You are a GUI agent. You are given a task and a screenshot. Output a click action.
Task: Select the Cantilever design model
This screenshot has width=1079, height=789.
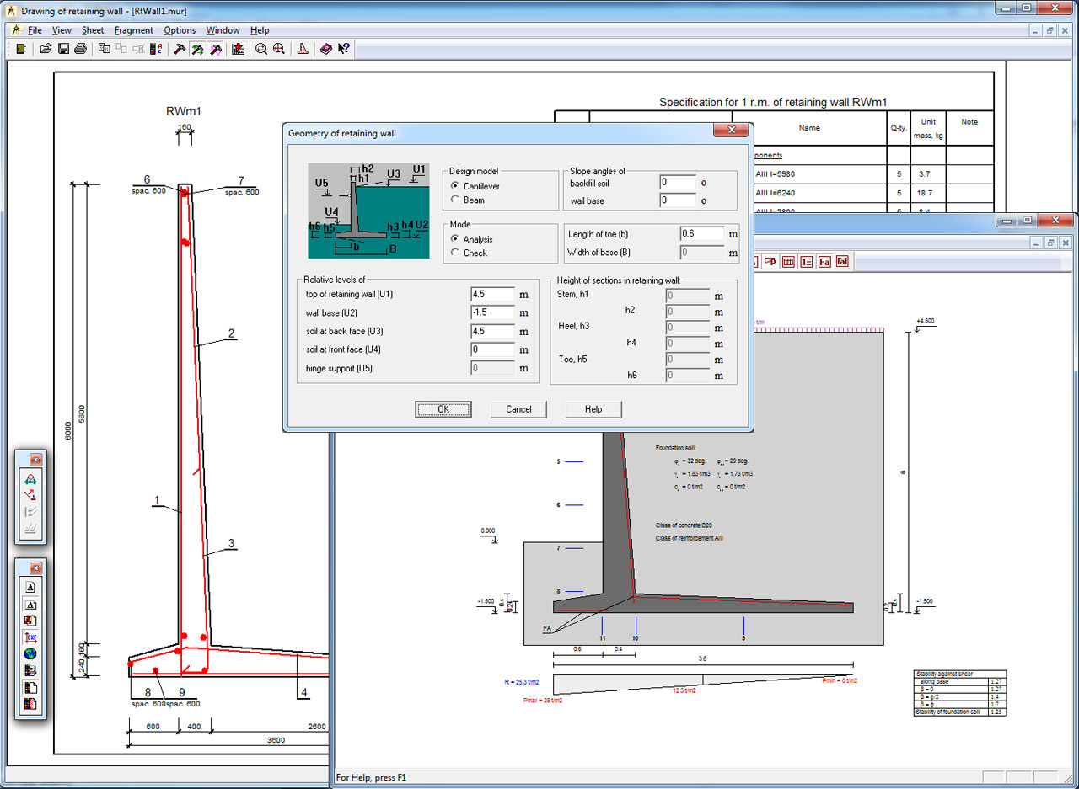(x=456, y=186)
